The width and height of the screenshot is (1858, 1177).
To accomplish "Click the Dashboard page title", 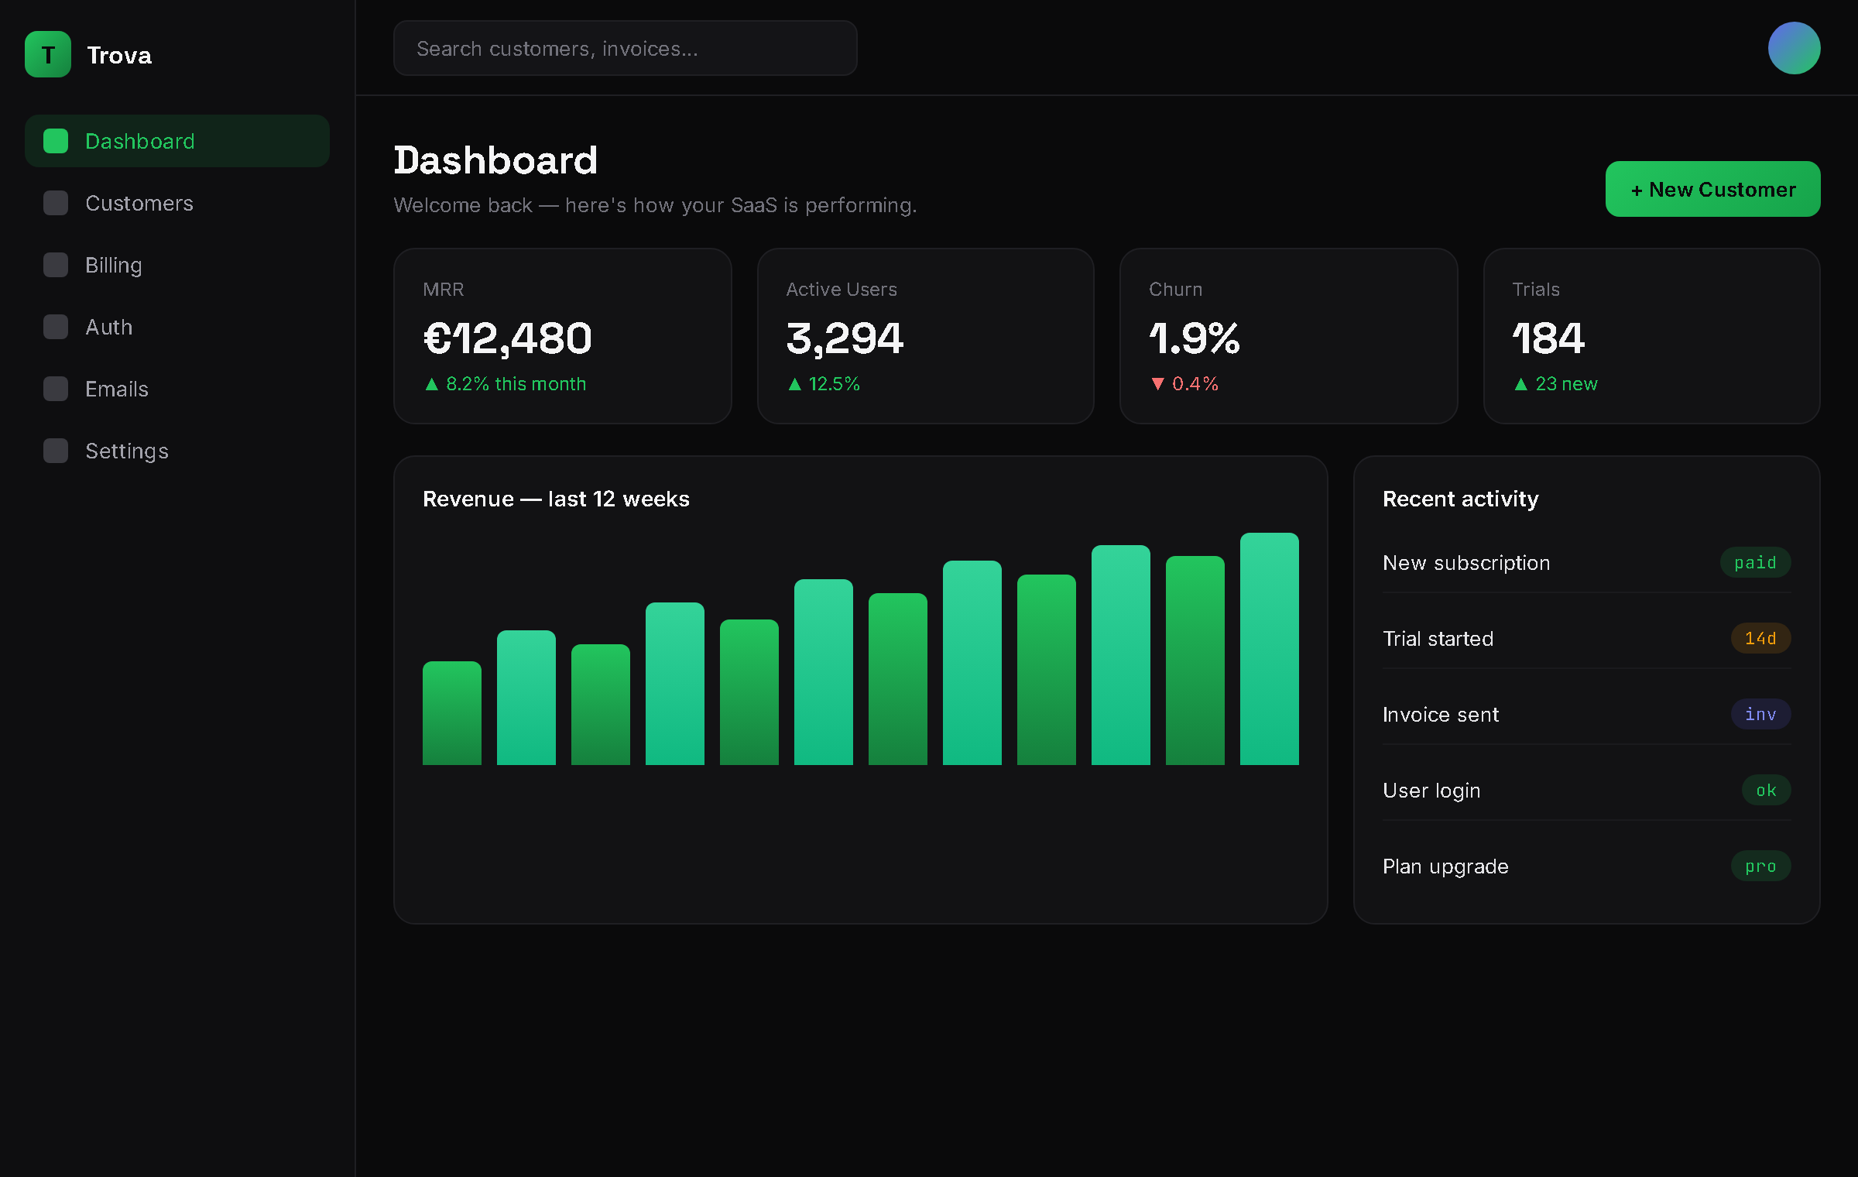I will [495, 160].
